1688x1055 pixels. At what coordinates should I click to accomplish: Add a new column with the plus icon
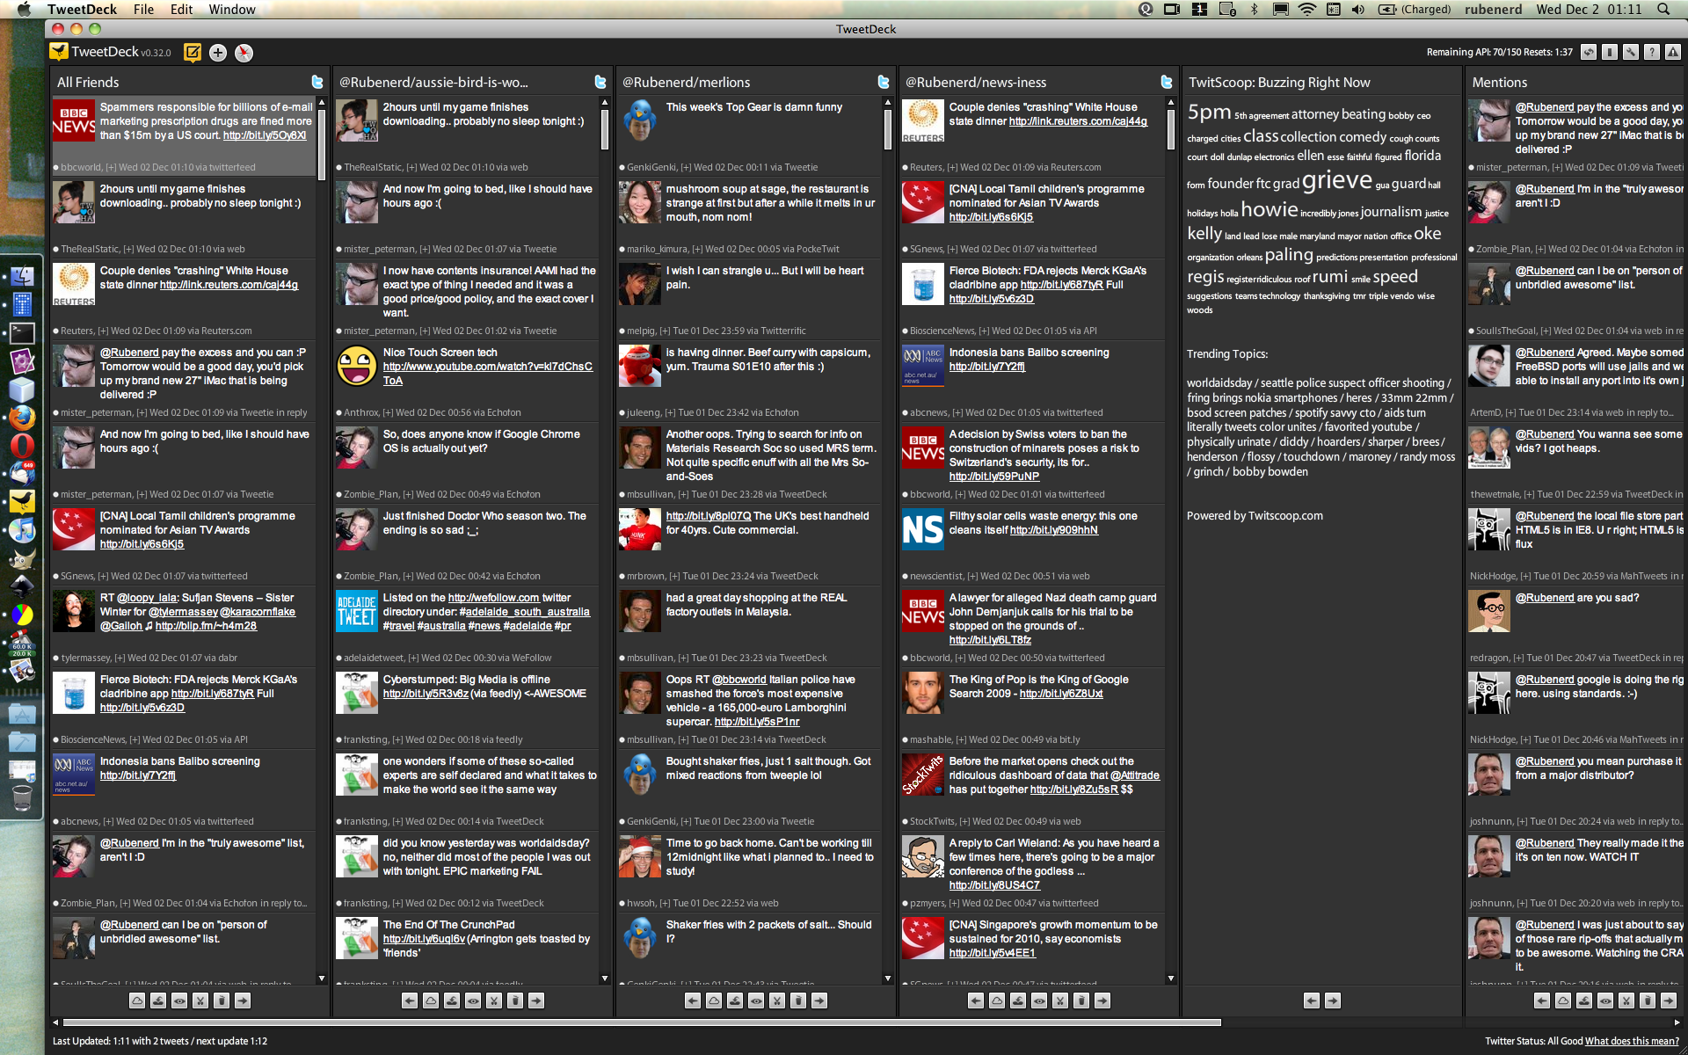pyautogui.click(x=217, y=53)
